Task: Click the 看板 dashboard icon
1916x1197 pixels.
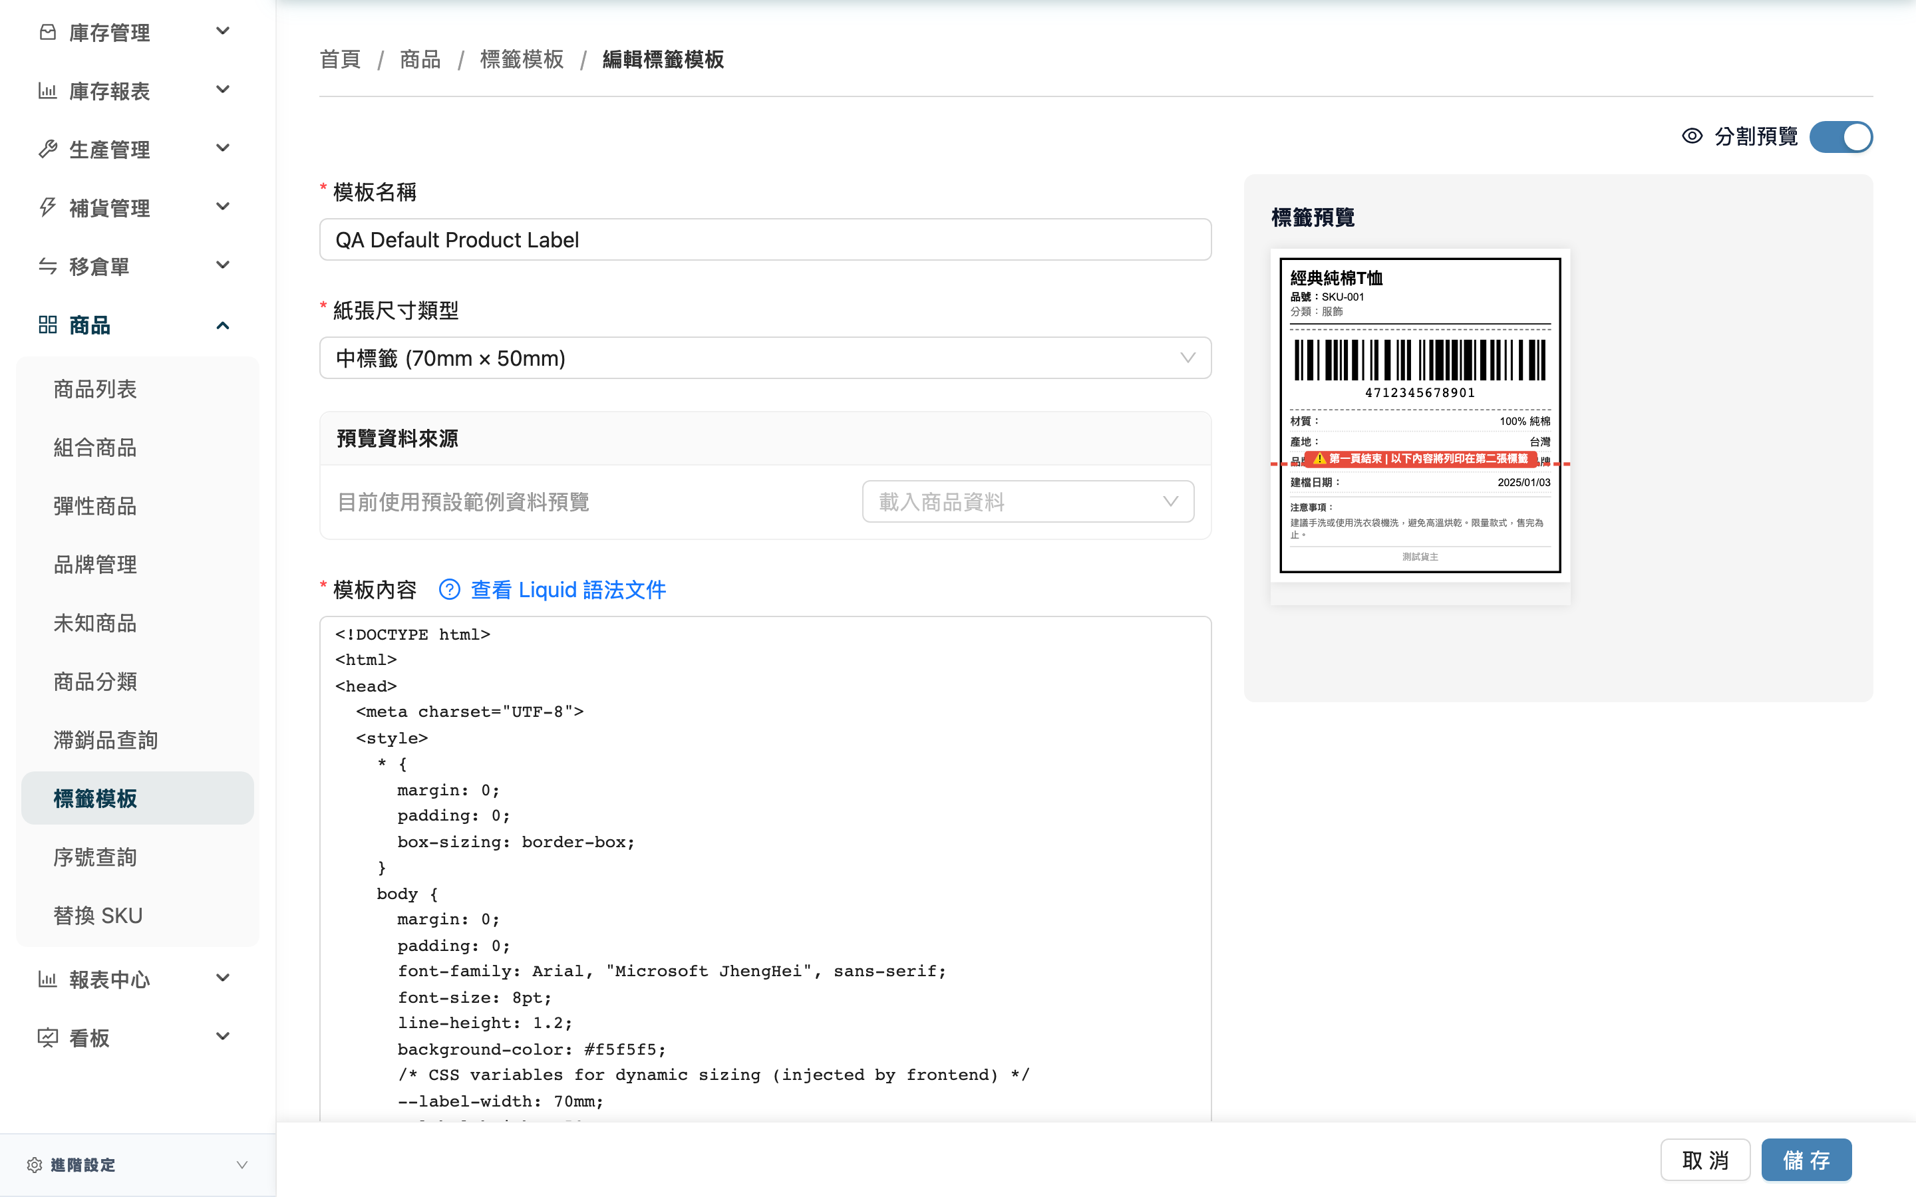Action: [47, 1038]
